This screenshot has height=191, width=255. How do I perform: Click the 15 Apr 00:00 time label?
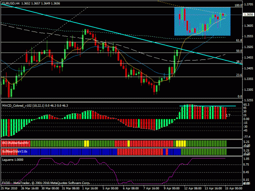233,188
